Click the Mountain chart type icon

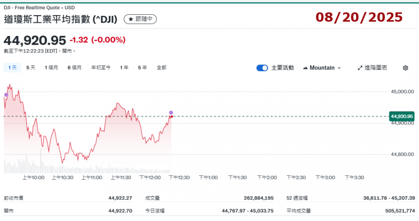305,68
